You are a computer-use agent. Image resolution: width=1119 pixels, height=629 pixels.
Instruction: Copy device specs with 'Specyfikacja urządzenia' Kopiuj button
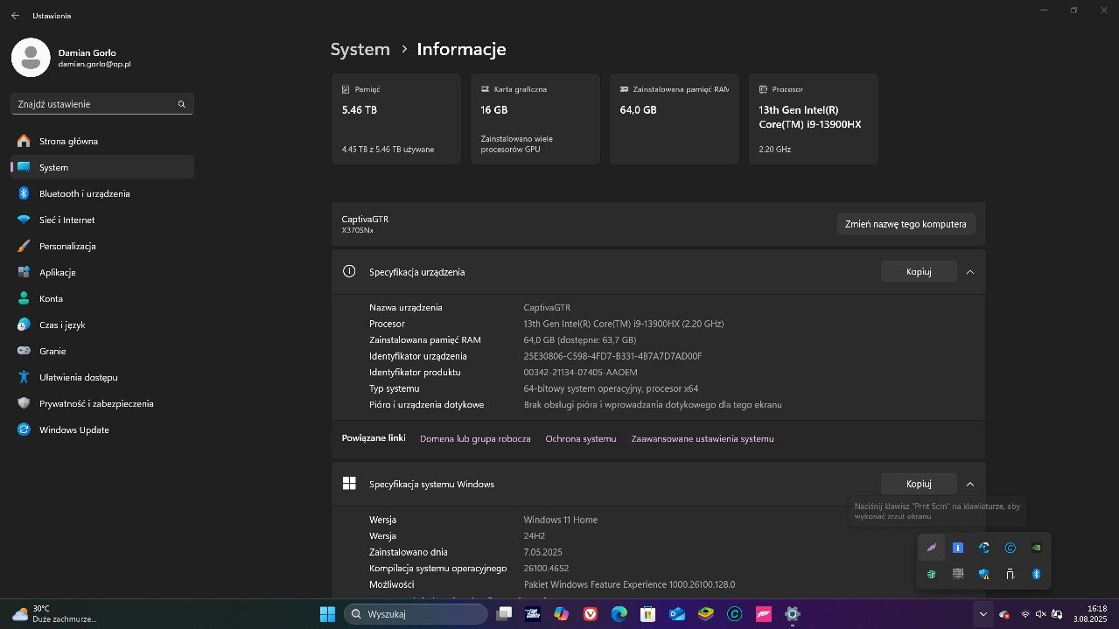919,271
